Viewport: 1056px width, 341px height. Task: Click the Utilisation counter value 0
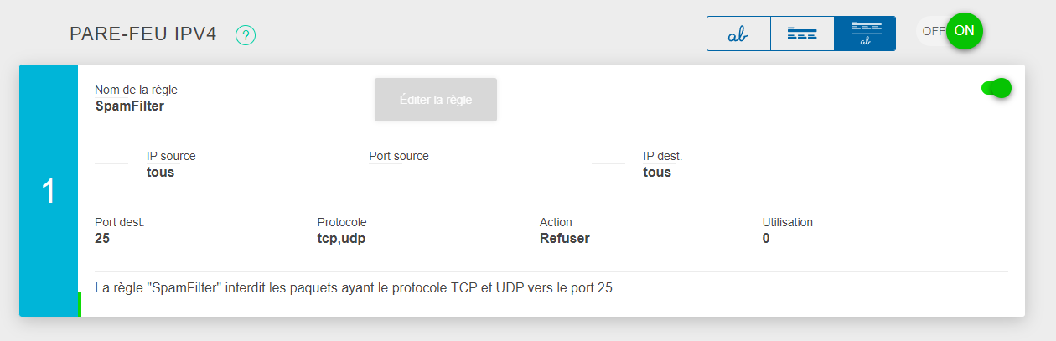click(766, 238)
